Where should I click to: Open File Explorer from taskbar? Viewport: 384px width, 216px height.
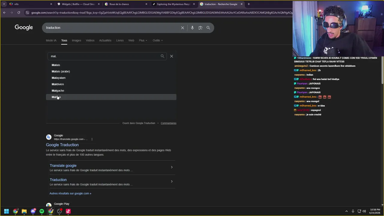24,211
